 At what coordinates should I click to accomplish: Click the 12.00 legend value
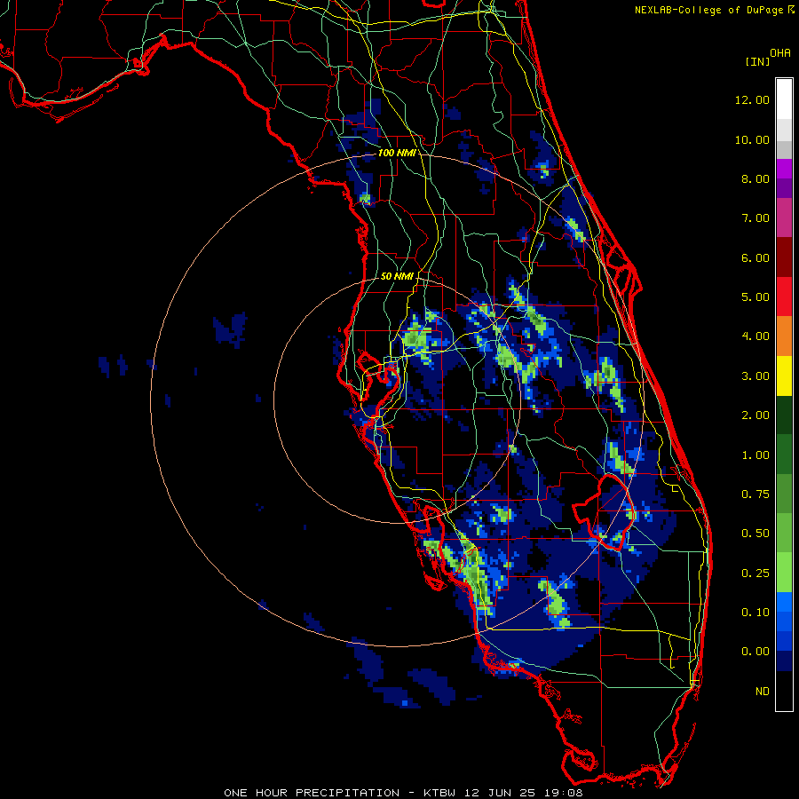click(752, 99)
